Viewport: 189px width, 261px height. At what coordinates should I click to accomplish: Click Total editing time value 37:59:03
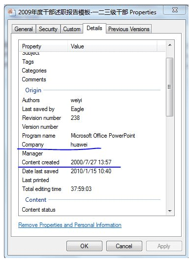[81, 189]
